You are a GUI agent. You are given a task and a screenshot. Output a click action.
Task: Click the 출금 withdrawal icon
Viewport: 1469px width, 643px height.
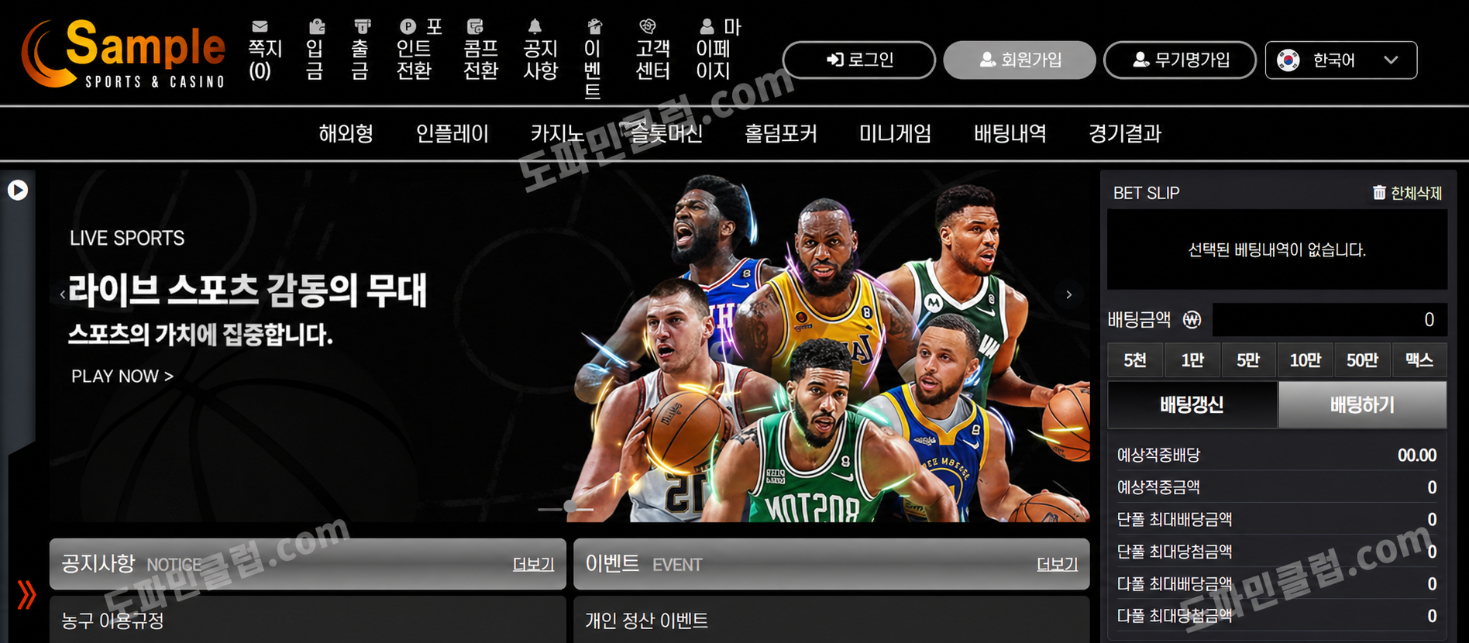362,27
